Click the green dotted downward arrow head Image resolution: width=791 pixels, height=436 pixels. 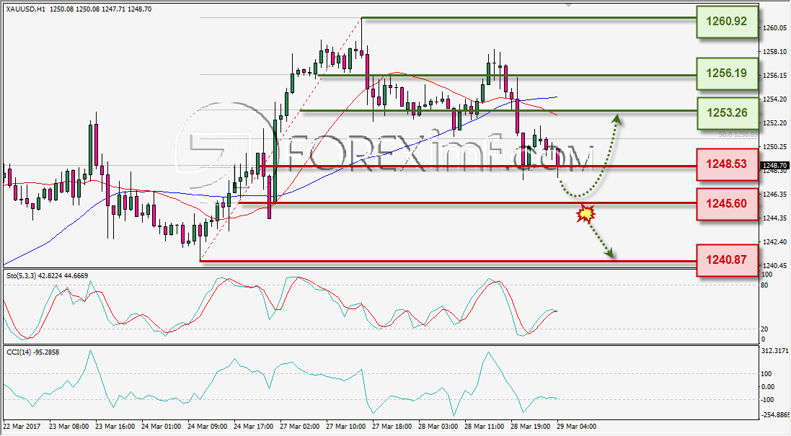(610, 254)
